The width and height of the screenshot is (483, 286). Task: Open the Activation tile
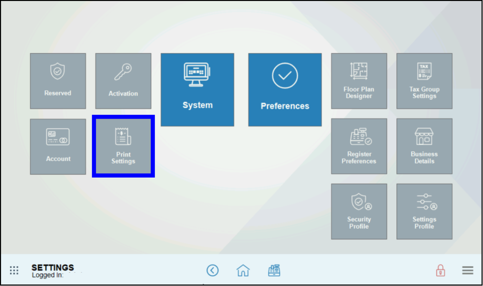123,81
